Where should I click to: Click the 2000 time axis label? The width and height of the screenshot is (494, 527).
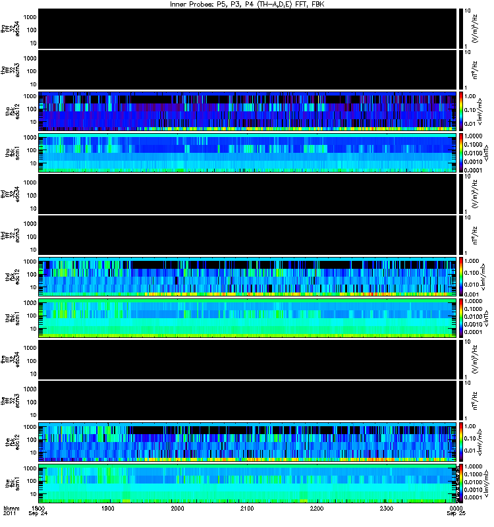point(177,508)
